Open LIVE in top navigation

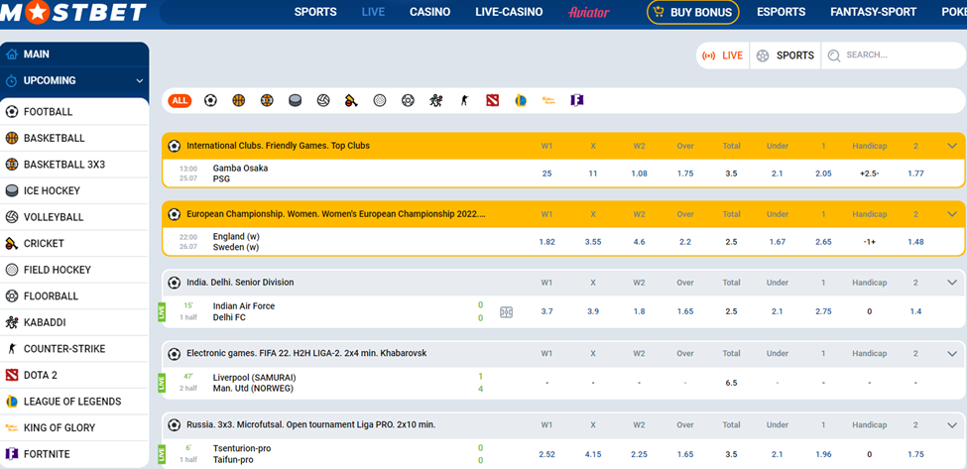373,12
